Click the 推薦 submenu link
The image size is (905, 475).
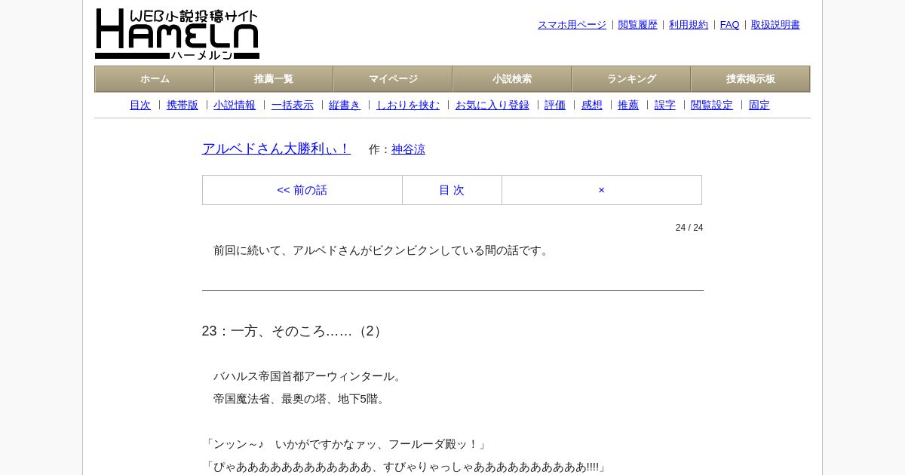pyautogui.click(x=628, y=106)
